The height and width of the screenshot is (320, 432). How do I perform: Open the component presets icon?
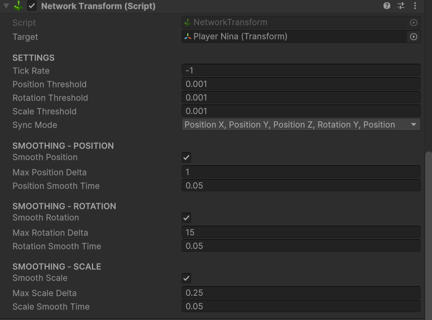[x=401, y=6]
